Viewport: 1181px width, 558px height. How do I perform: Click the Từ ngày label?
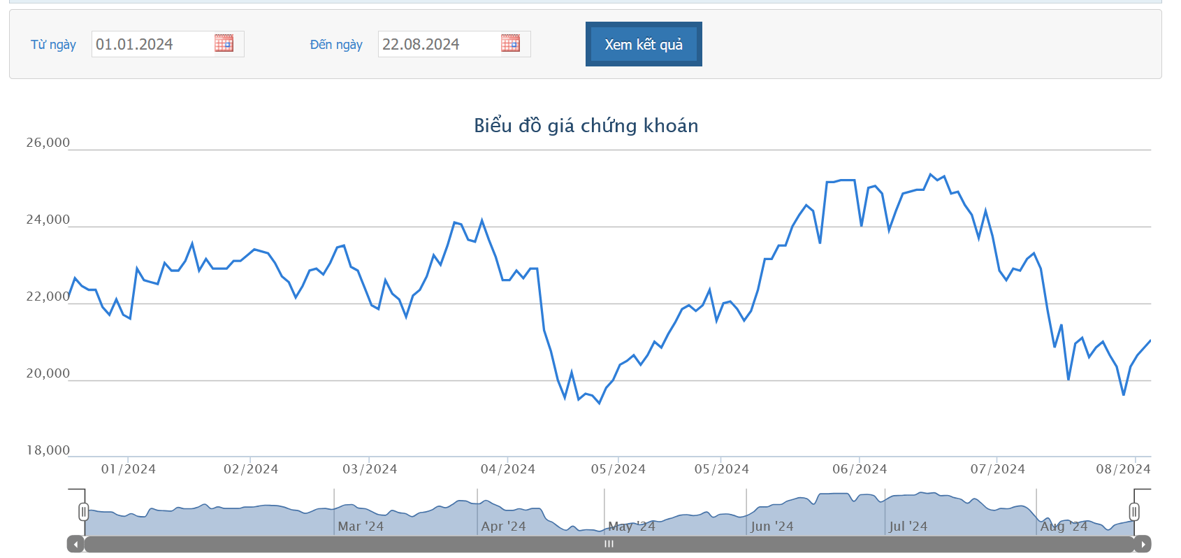coord(53,45)
